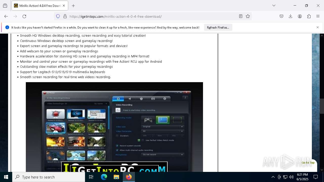Show site security info via padlock
The width and height of the screenshot is (324, 182).
point(65,16)
